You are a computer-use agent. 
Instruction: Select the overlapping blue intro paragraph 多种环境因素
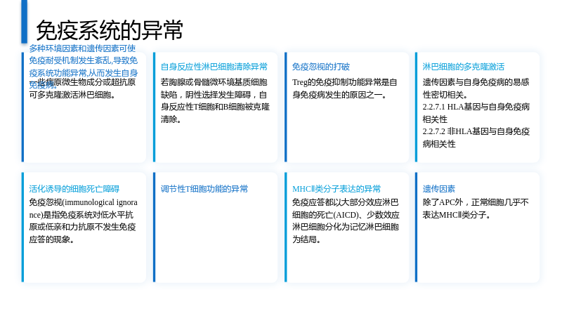[x=83, y=67]
